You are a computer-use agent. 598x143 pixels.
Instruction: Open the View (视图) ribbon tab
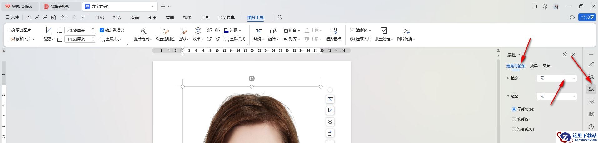click(x=187, y=17)
